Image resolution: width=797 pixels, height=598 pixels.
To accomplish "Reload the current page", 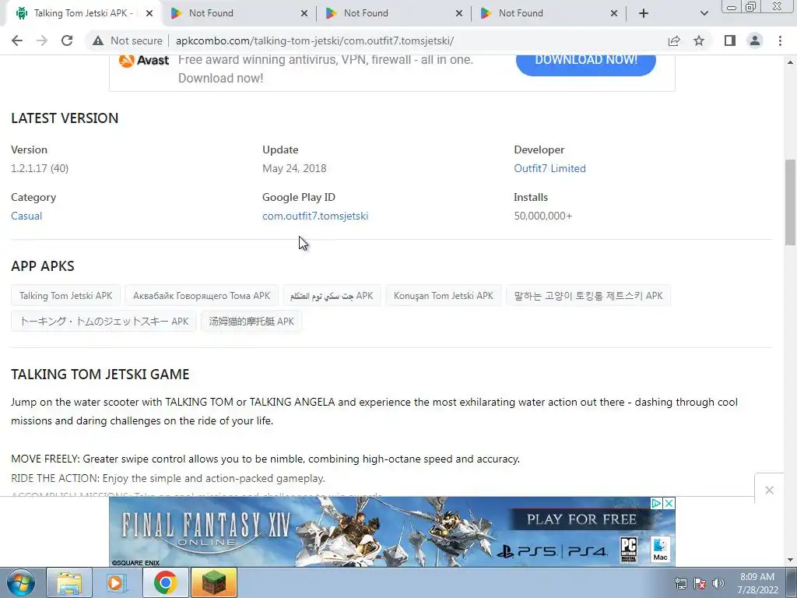I will pos(67,40).
